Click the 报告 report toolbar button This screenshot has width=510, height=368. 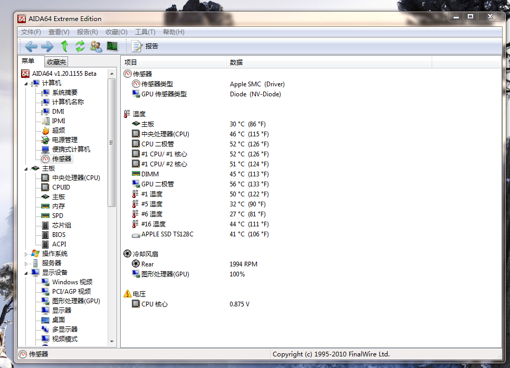[145, 46]
